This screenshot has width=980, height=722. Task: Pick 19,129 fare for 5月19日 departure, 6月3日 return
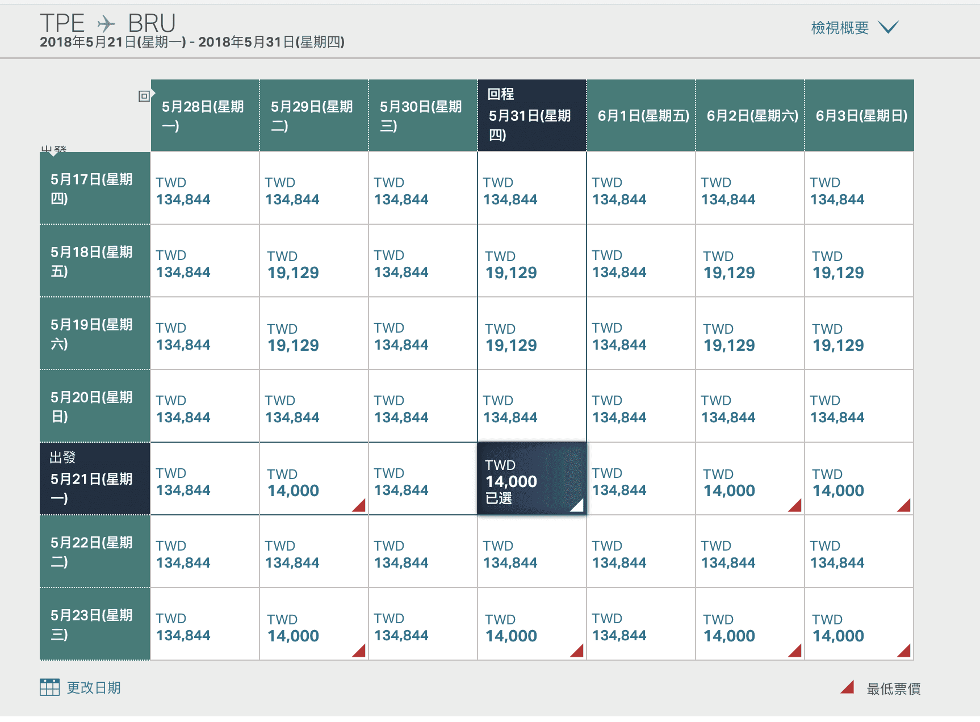tap(859, 334)
